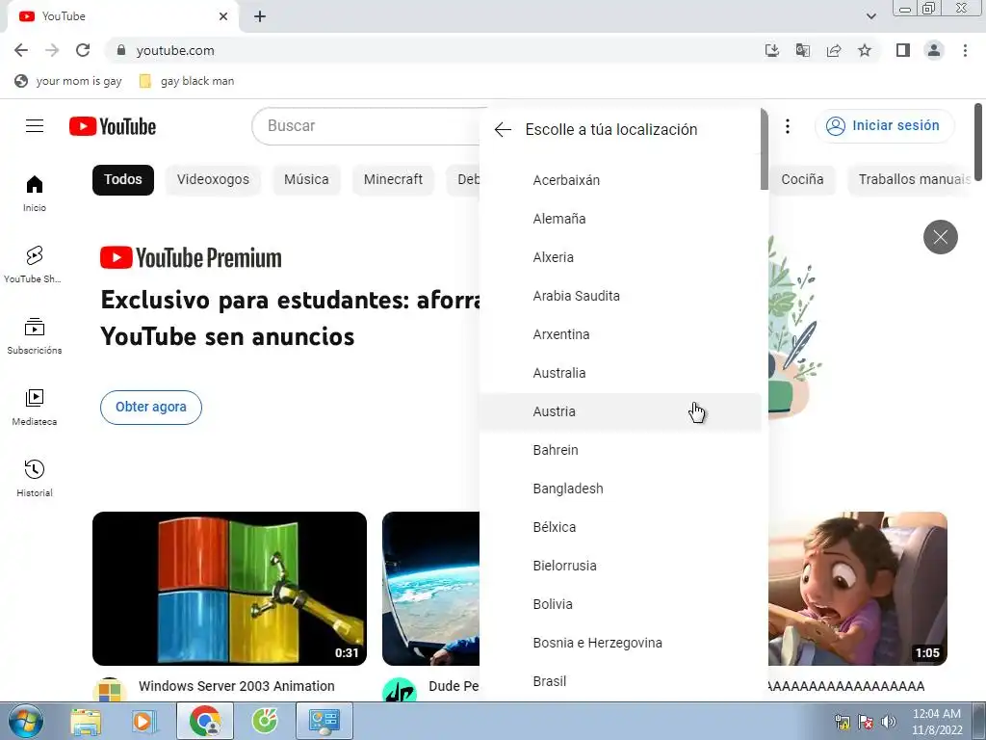The image size is (986, 740).
Task: Click the YouTube logo
Action: point(113,126)
